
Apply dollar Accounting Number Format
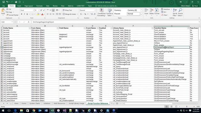click(81, 14)
